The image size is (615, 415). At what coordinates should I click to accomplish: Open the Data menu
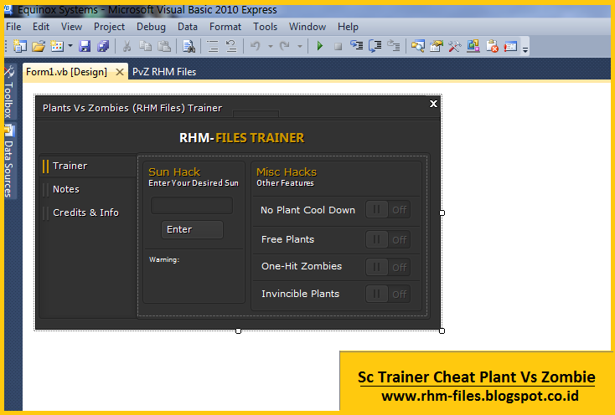pyautogui.click(x=188, y=27)
